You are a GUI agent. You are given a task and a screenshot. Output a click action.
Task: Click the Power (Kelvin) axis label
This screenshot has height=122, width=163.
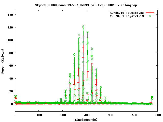(3, 61)
